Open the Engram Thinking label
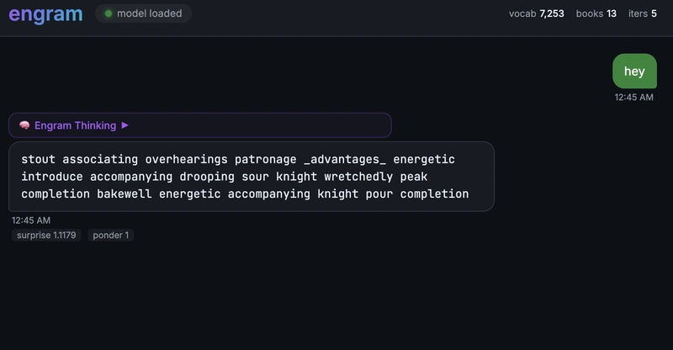Screen dimensions: 673x350 pos(75,125)
